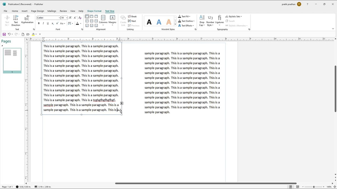The height and width of the screenshot is (189, 337).
Task: Toggle Underline formatting
Action: click(48, 23)
